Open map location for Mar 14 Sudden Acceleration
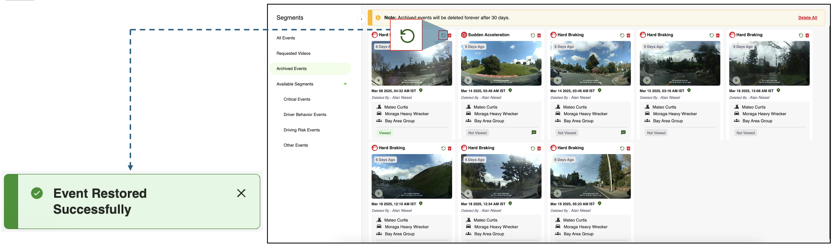The image size is (834, 247). tap(510, 91)
